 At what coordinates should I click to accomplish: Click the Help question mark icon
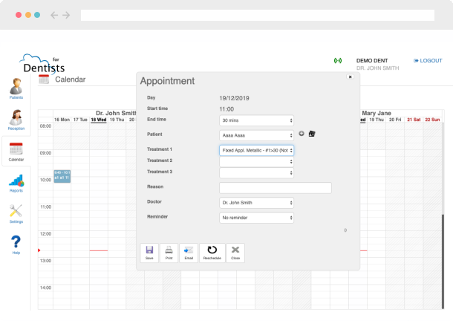16,243
